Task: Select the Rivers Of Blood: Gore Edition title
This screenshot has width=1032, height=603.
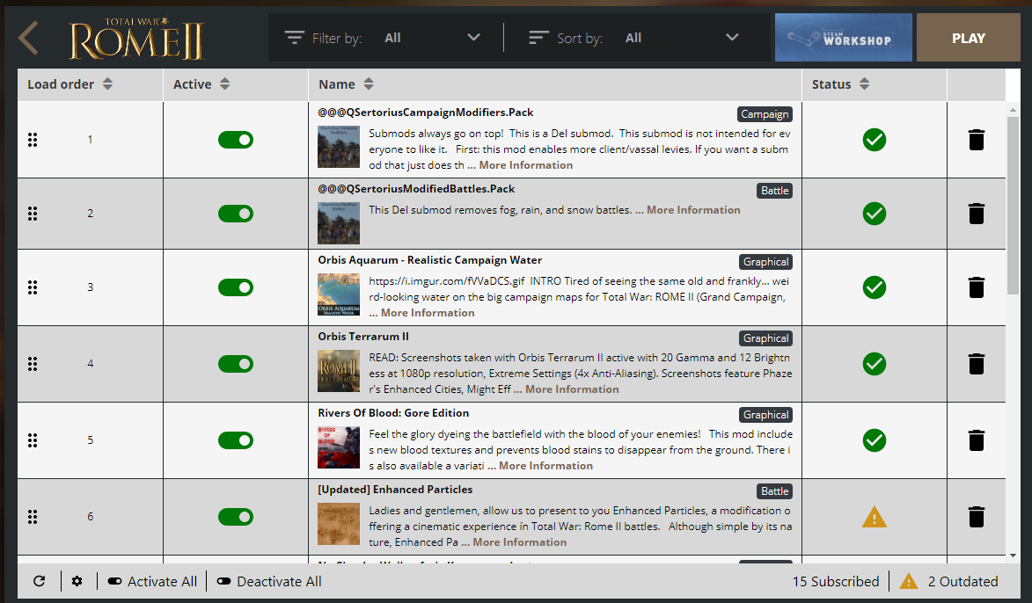Action: point(393,413)
